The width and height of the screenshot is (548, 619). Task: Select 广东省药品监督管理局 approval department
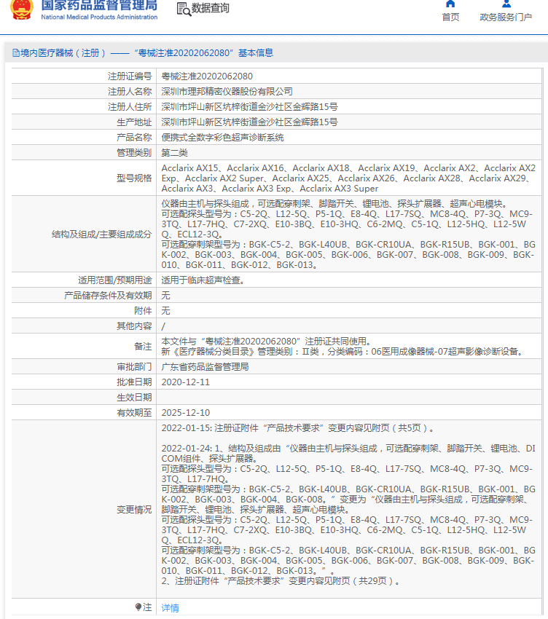205,367
